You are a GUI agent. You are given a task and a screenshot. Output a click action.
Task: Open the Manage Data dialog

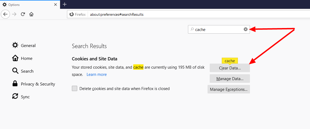click(230, 79)
